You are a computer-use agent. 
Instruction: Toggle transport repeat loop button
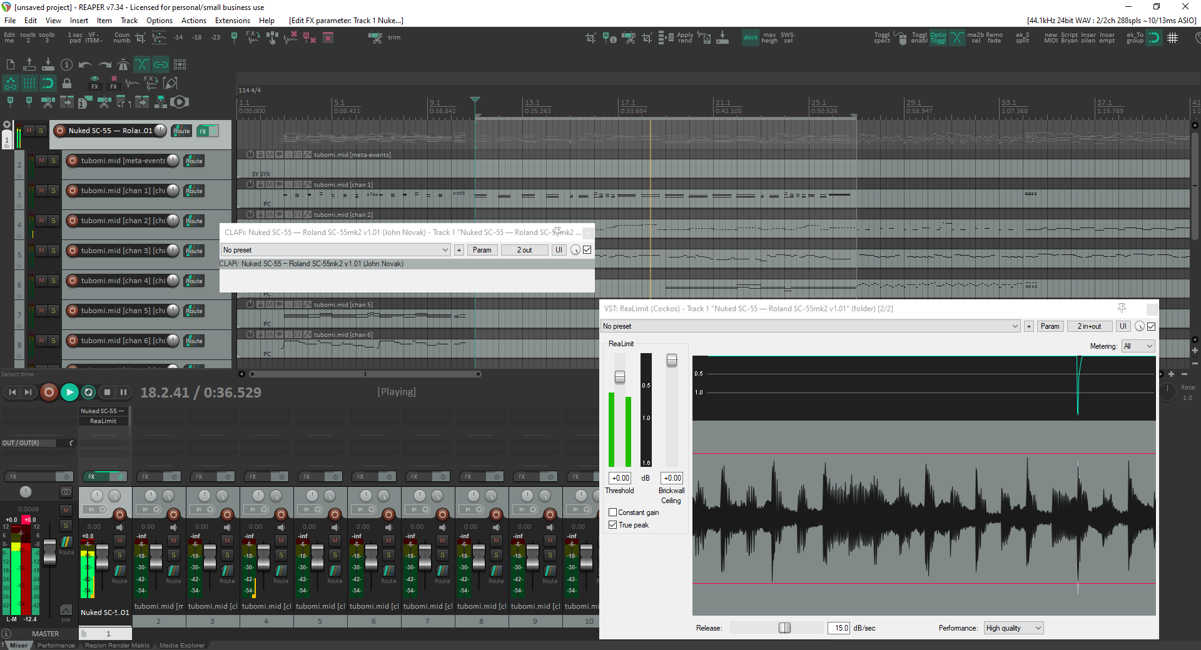(x=88, y=392)
